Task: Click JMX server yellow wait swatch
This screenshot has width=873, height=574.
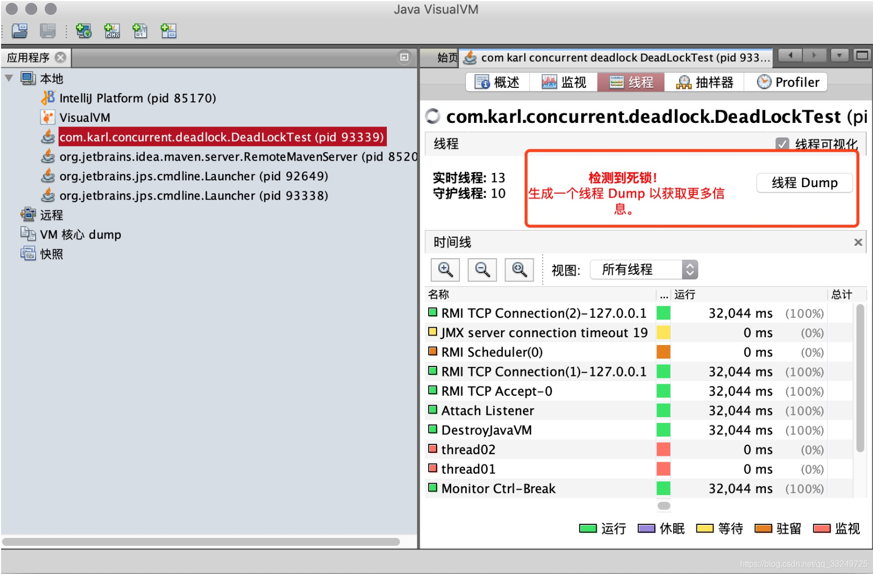Action: point(663,332)
